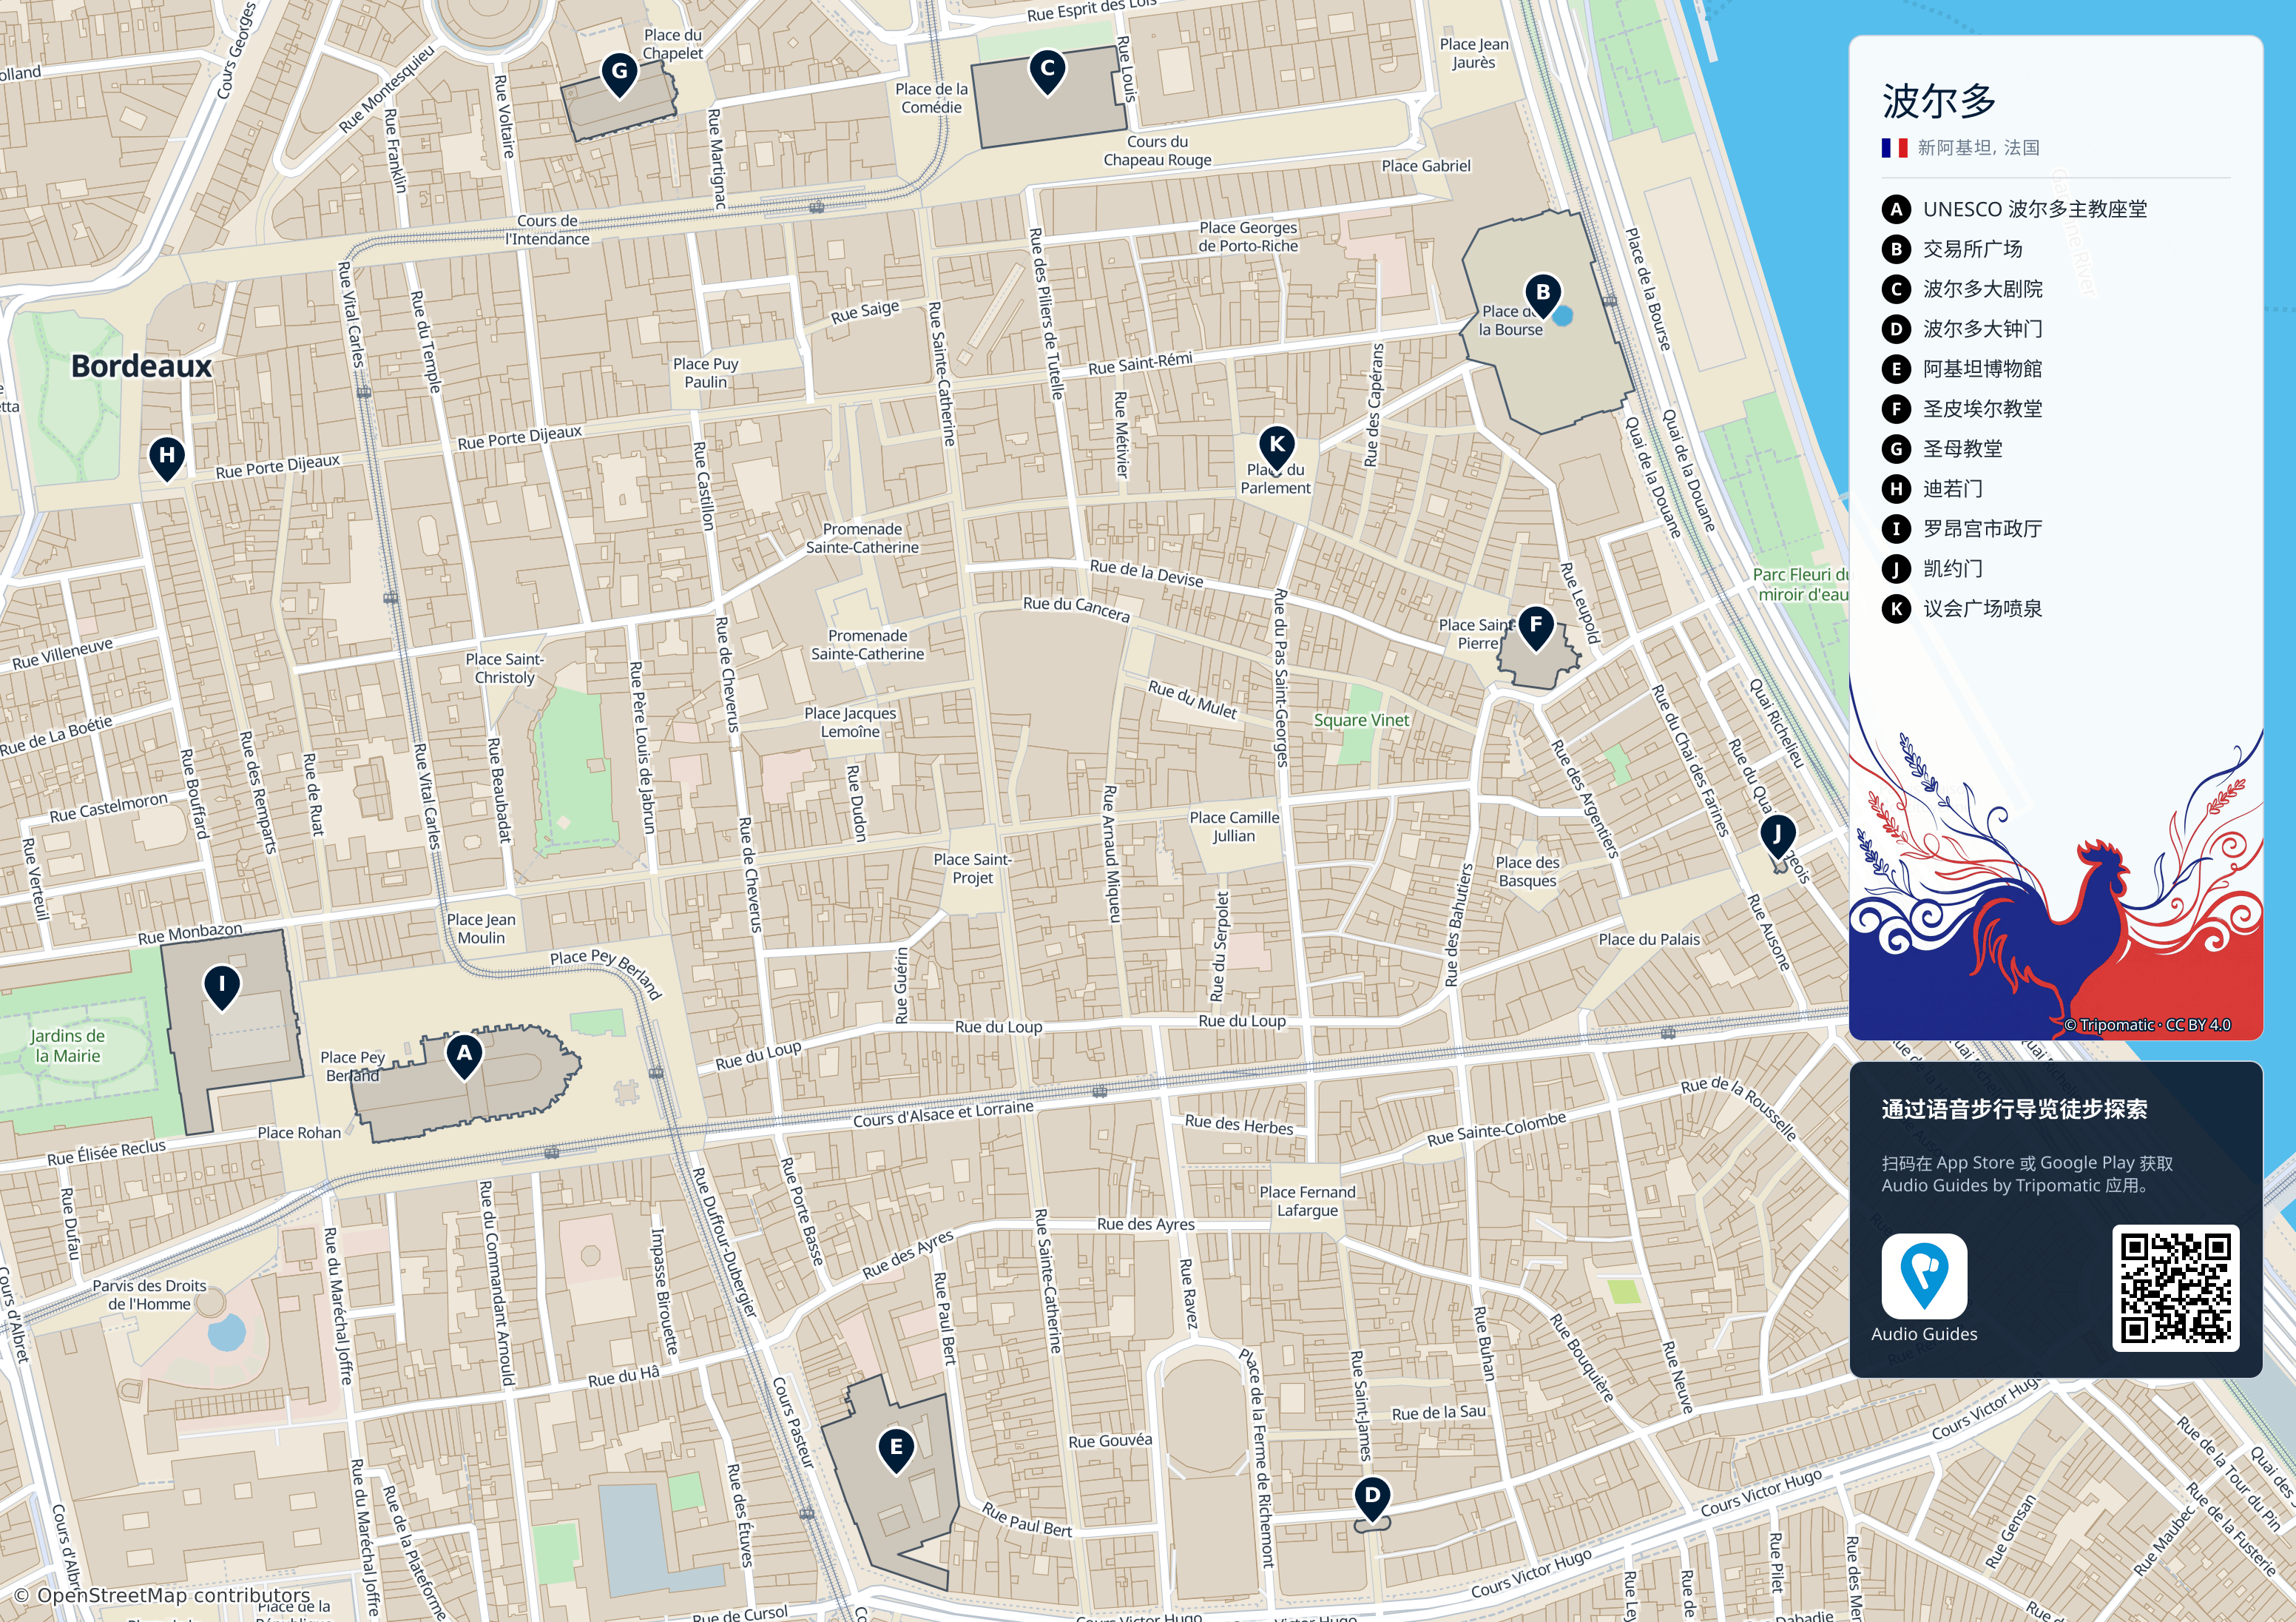Click the Parvis des Droits de l'Homme label

coord(149,1295)
